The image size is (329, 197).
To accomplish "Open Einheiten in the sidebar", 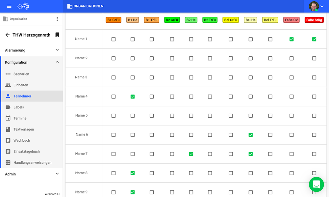I will 21,85.
